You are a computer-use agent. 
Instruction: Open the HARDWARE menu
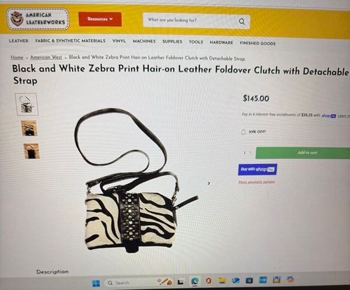click(221, 42)
